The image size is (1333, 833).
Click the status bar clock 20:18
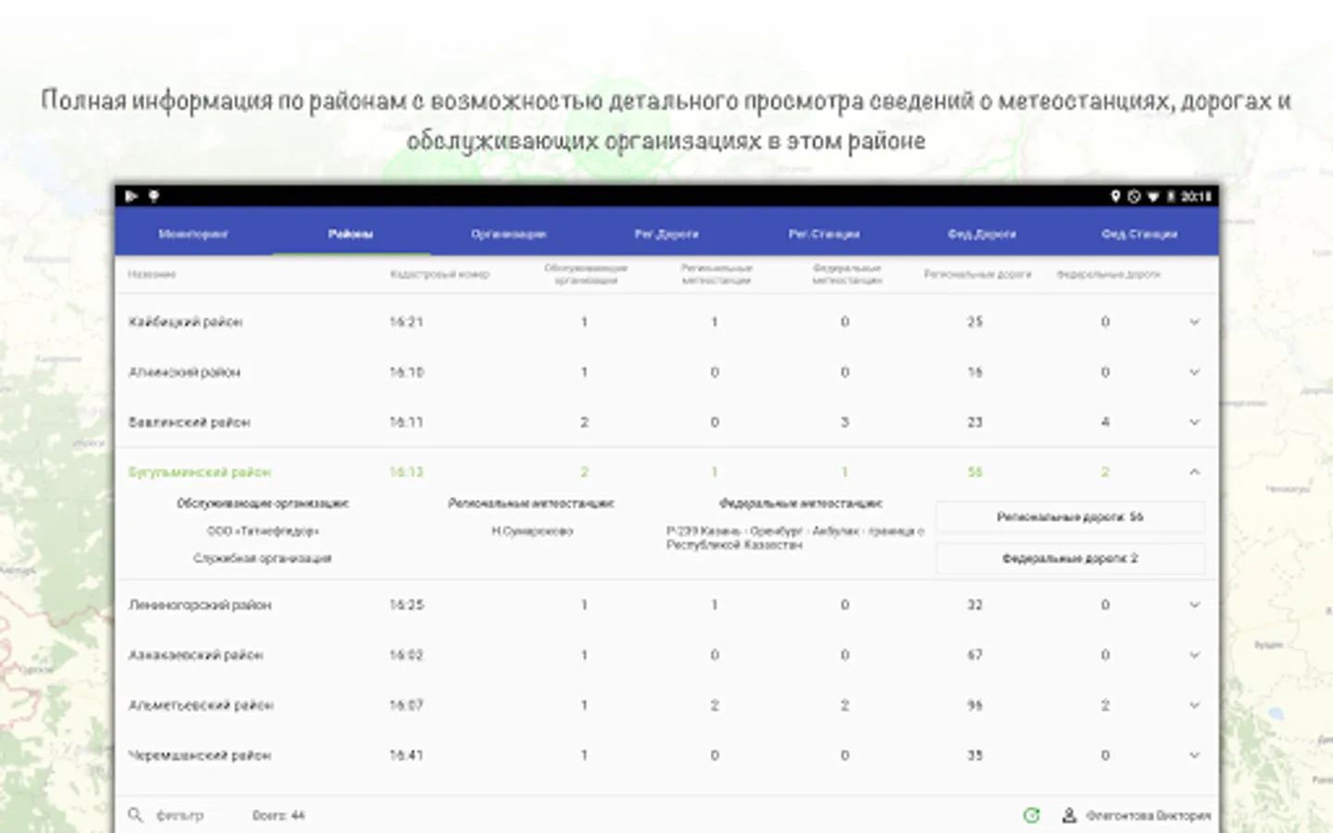(1195, 196)
